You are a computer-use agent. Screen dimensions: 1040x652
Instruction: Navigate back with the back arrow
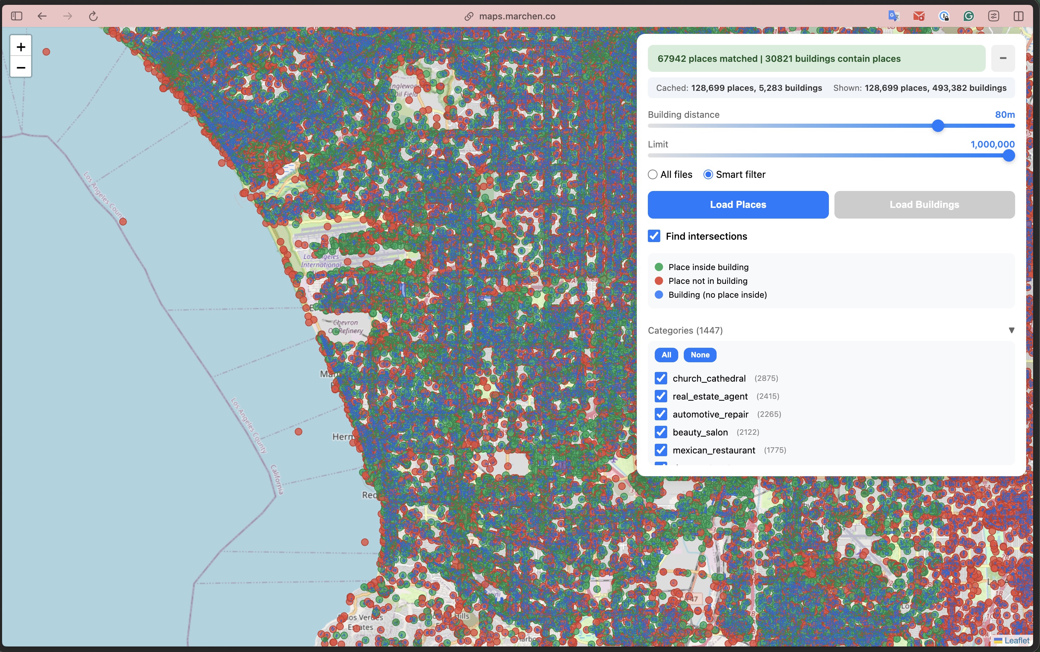42,16
